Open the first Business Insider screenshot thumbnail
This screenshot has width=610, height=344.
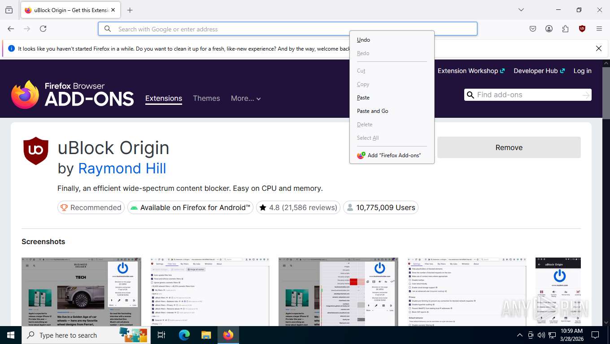81,292
